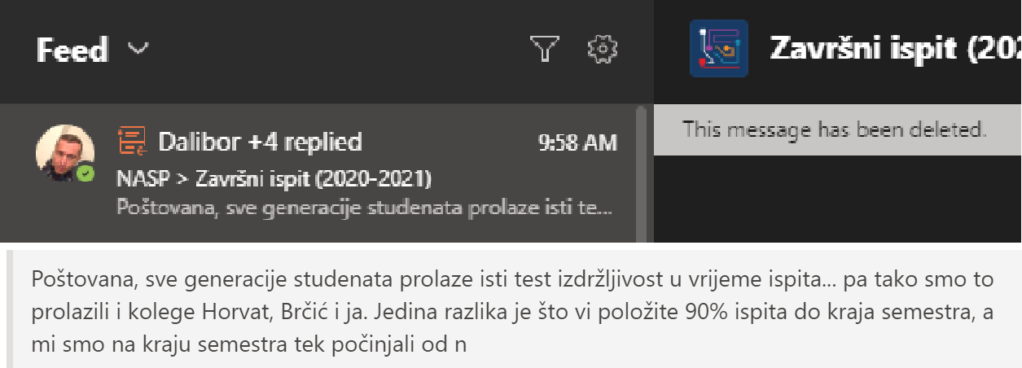Open the Završni ispit channel title
Viewport: 1022px width, 368px height.
(x=895, y=49)
